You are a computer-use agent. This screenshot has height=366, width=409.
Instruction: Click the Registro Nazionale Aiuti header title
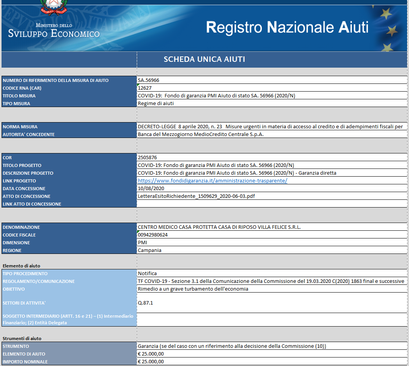(287, 27)
